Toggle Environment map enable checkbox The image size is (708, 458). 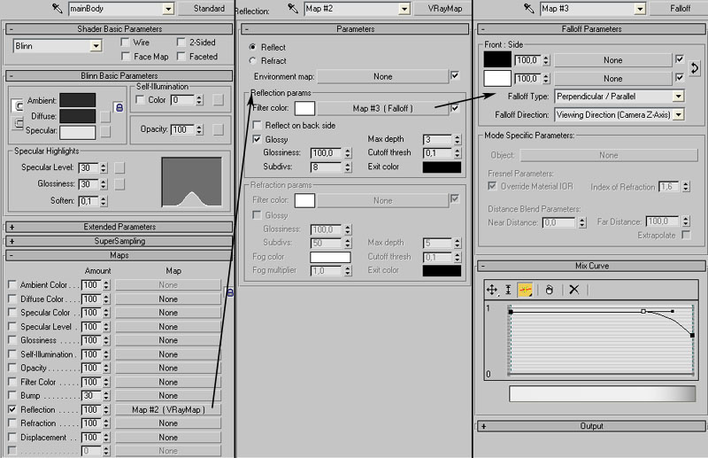[455, 75]
